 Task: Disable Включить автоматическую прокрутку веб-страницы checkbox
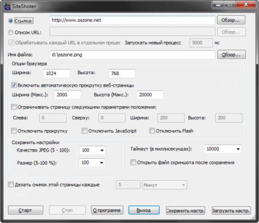14,85
